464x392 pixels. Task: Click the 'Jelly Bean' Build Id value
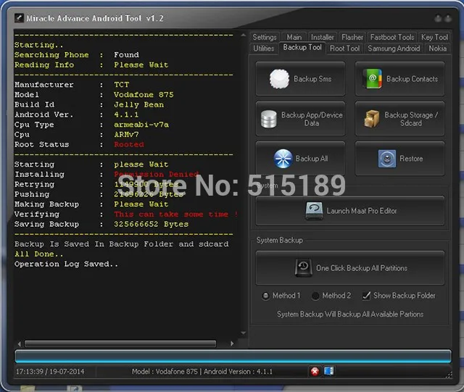[x=138, y=105]
